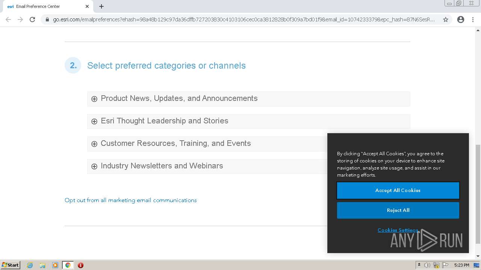481x270 pixels.
Task: Reload the page with the refresh icon
Action: [x=32, y=19]
